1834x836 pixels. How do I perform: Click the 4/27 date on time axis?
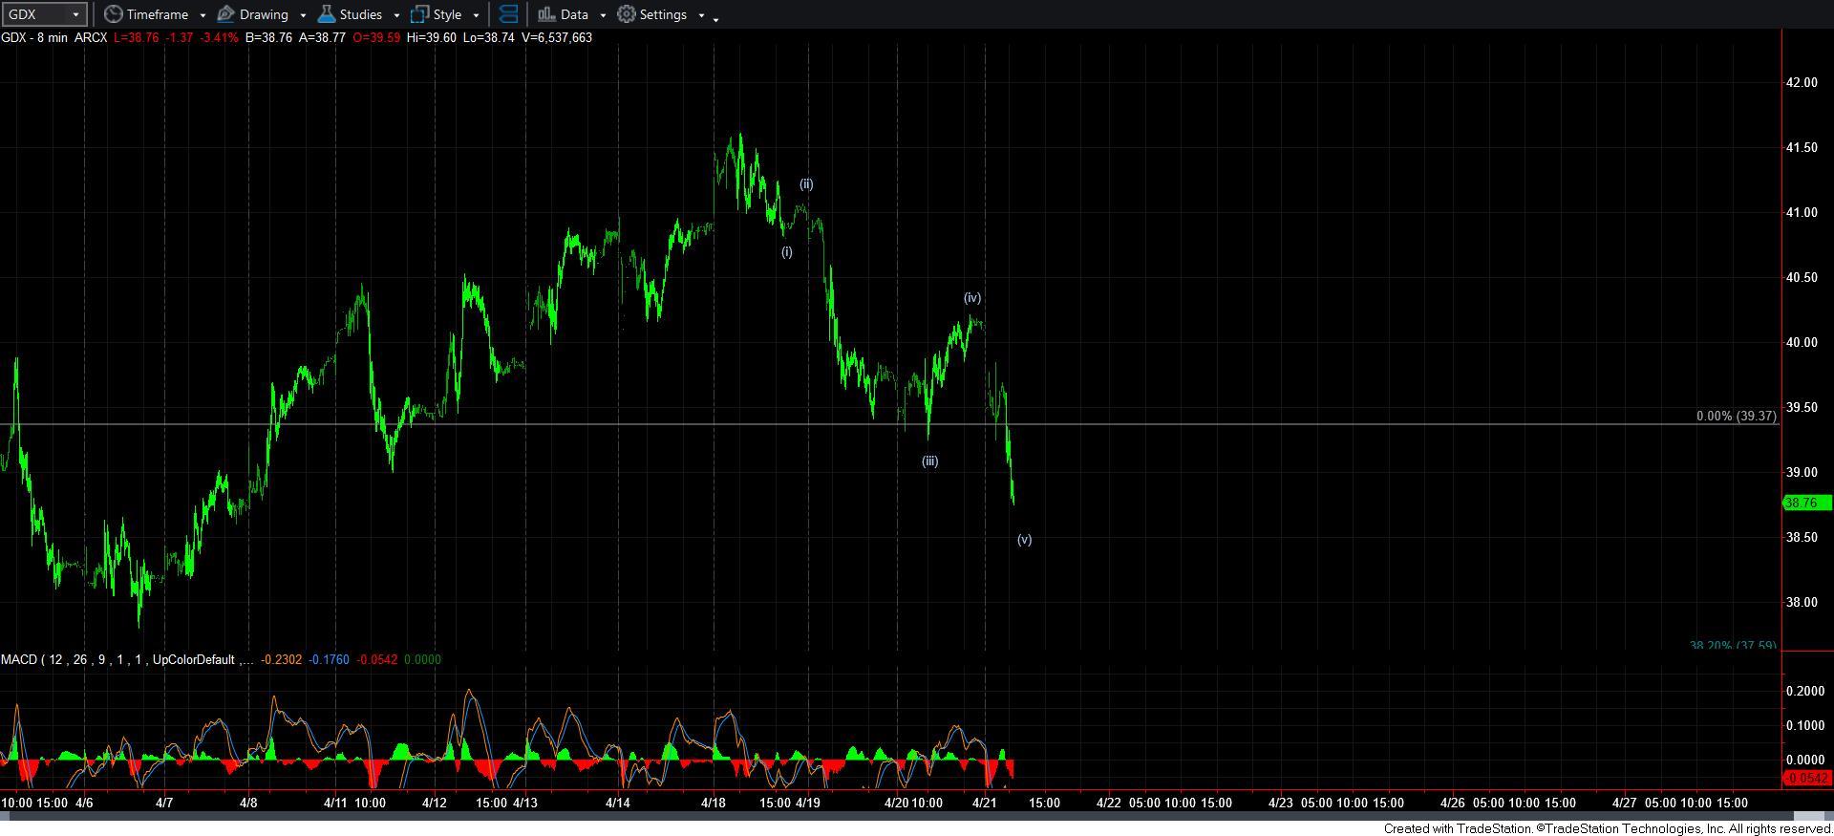point(1624,803)
